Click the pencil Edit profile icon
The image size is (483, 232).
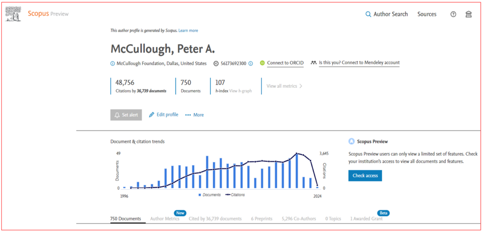click(x=152, y=115)
